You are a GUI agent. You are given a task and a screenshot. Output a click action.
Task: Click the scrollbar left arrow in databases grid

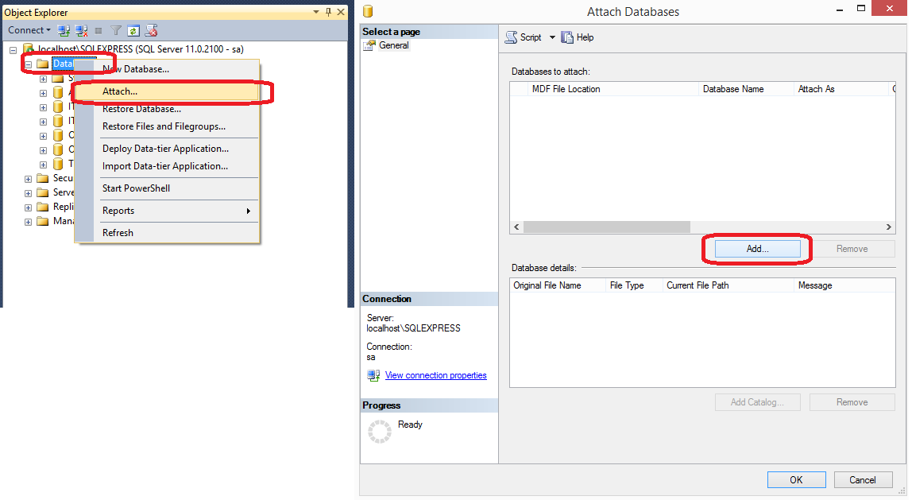(516, 227)
